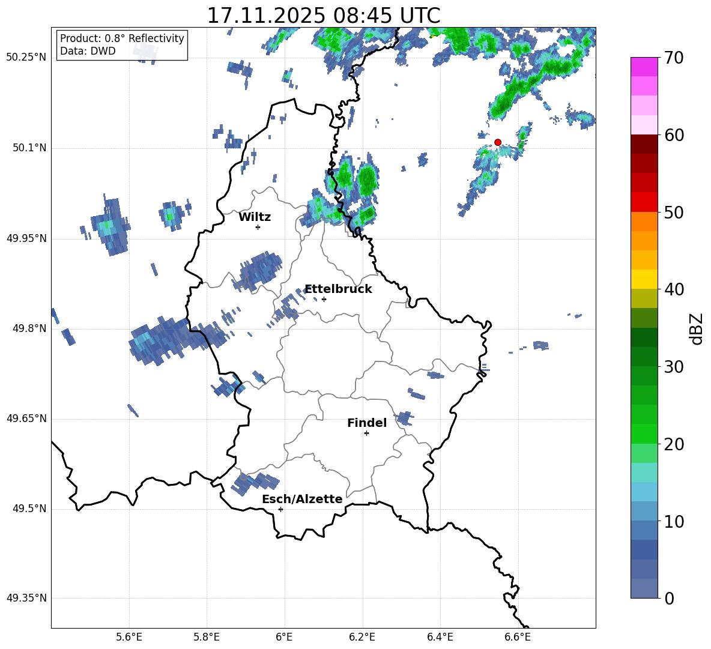
Task: Click the bright green colorbar swatch at 20
Action: pyautogui.click(x=644, y=433)
